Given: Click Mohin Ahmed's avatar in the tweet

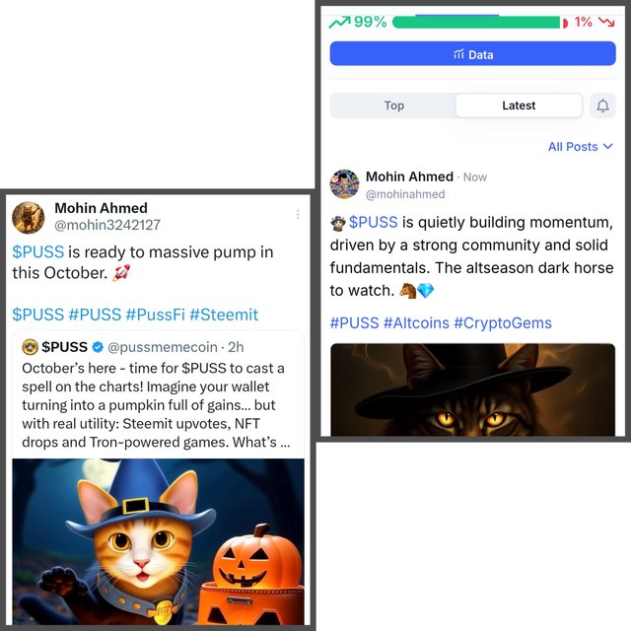Looking at the screenshot, I should tap(29, 217).
